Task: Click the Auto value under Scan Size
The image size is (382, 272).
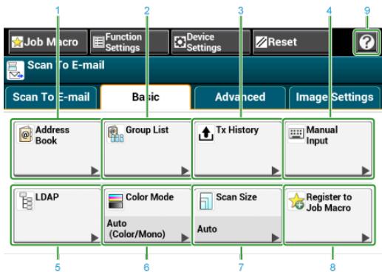Action: [x=207, y=229]
